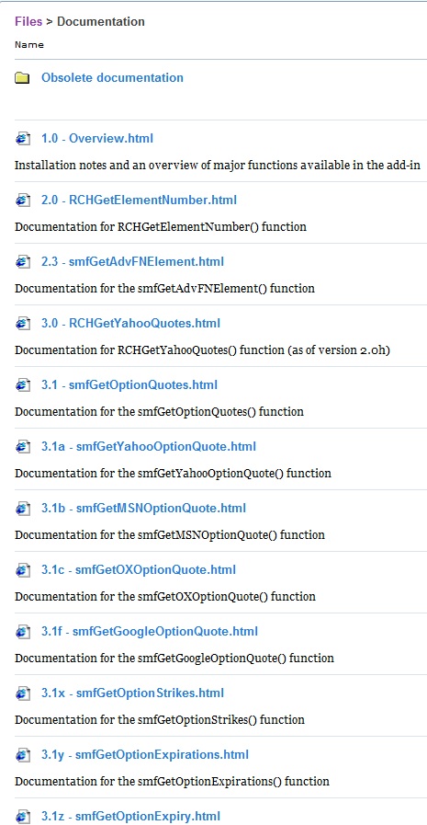This screenshot has height=825, width=427.
Task: Open 1.0 - Overview.html link
Action: 97,138
